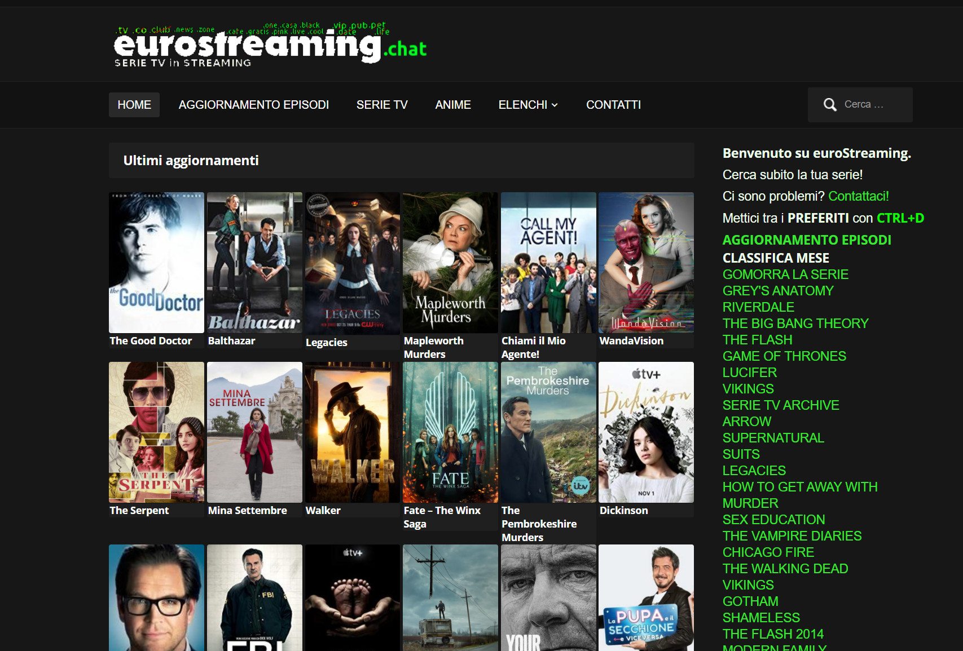963x651 pixels.
Task: Click the Contattaci! link
Action: click(858, 196)
